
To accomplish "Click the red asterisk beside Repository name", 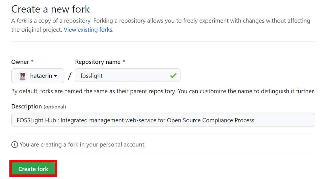I will pyautogui.click(x=124, y=62).
